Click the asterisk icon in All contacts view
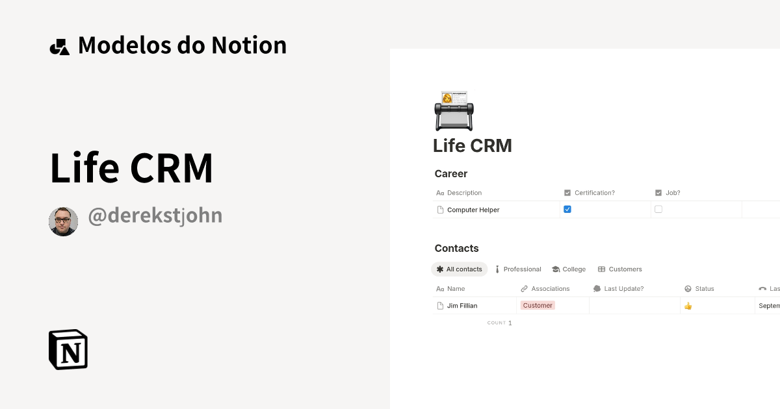The width and height of the screenshot is (780, 409). pos(441,269)
